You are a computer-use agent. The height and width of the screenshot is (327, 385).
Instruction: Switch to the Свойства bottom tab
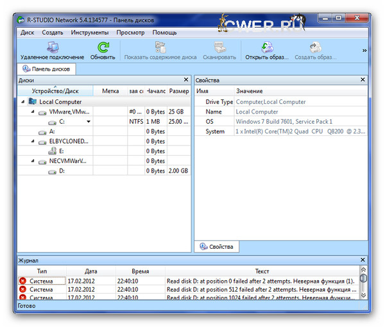[x=216, y=246]
